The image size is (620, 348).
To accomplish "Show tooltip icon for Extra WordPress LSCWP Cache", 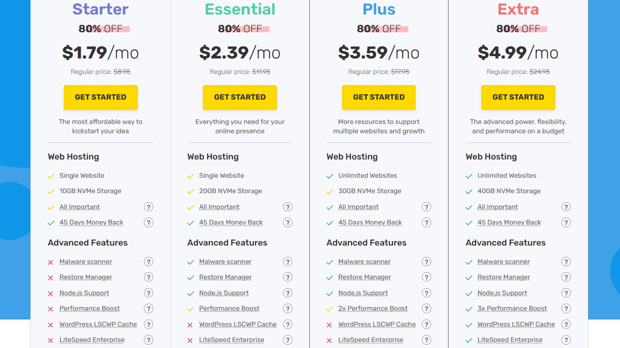I will pos(566,325).
